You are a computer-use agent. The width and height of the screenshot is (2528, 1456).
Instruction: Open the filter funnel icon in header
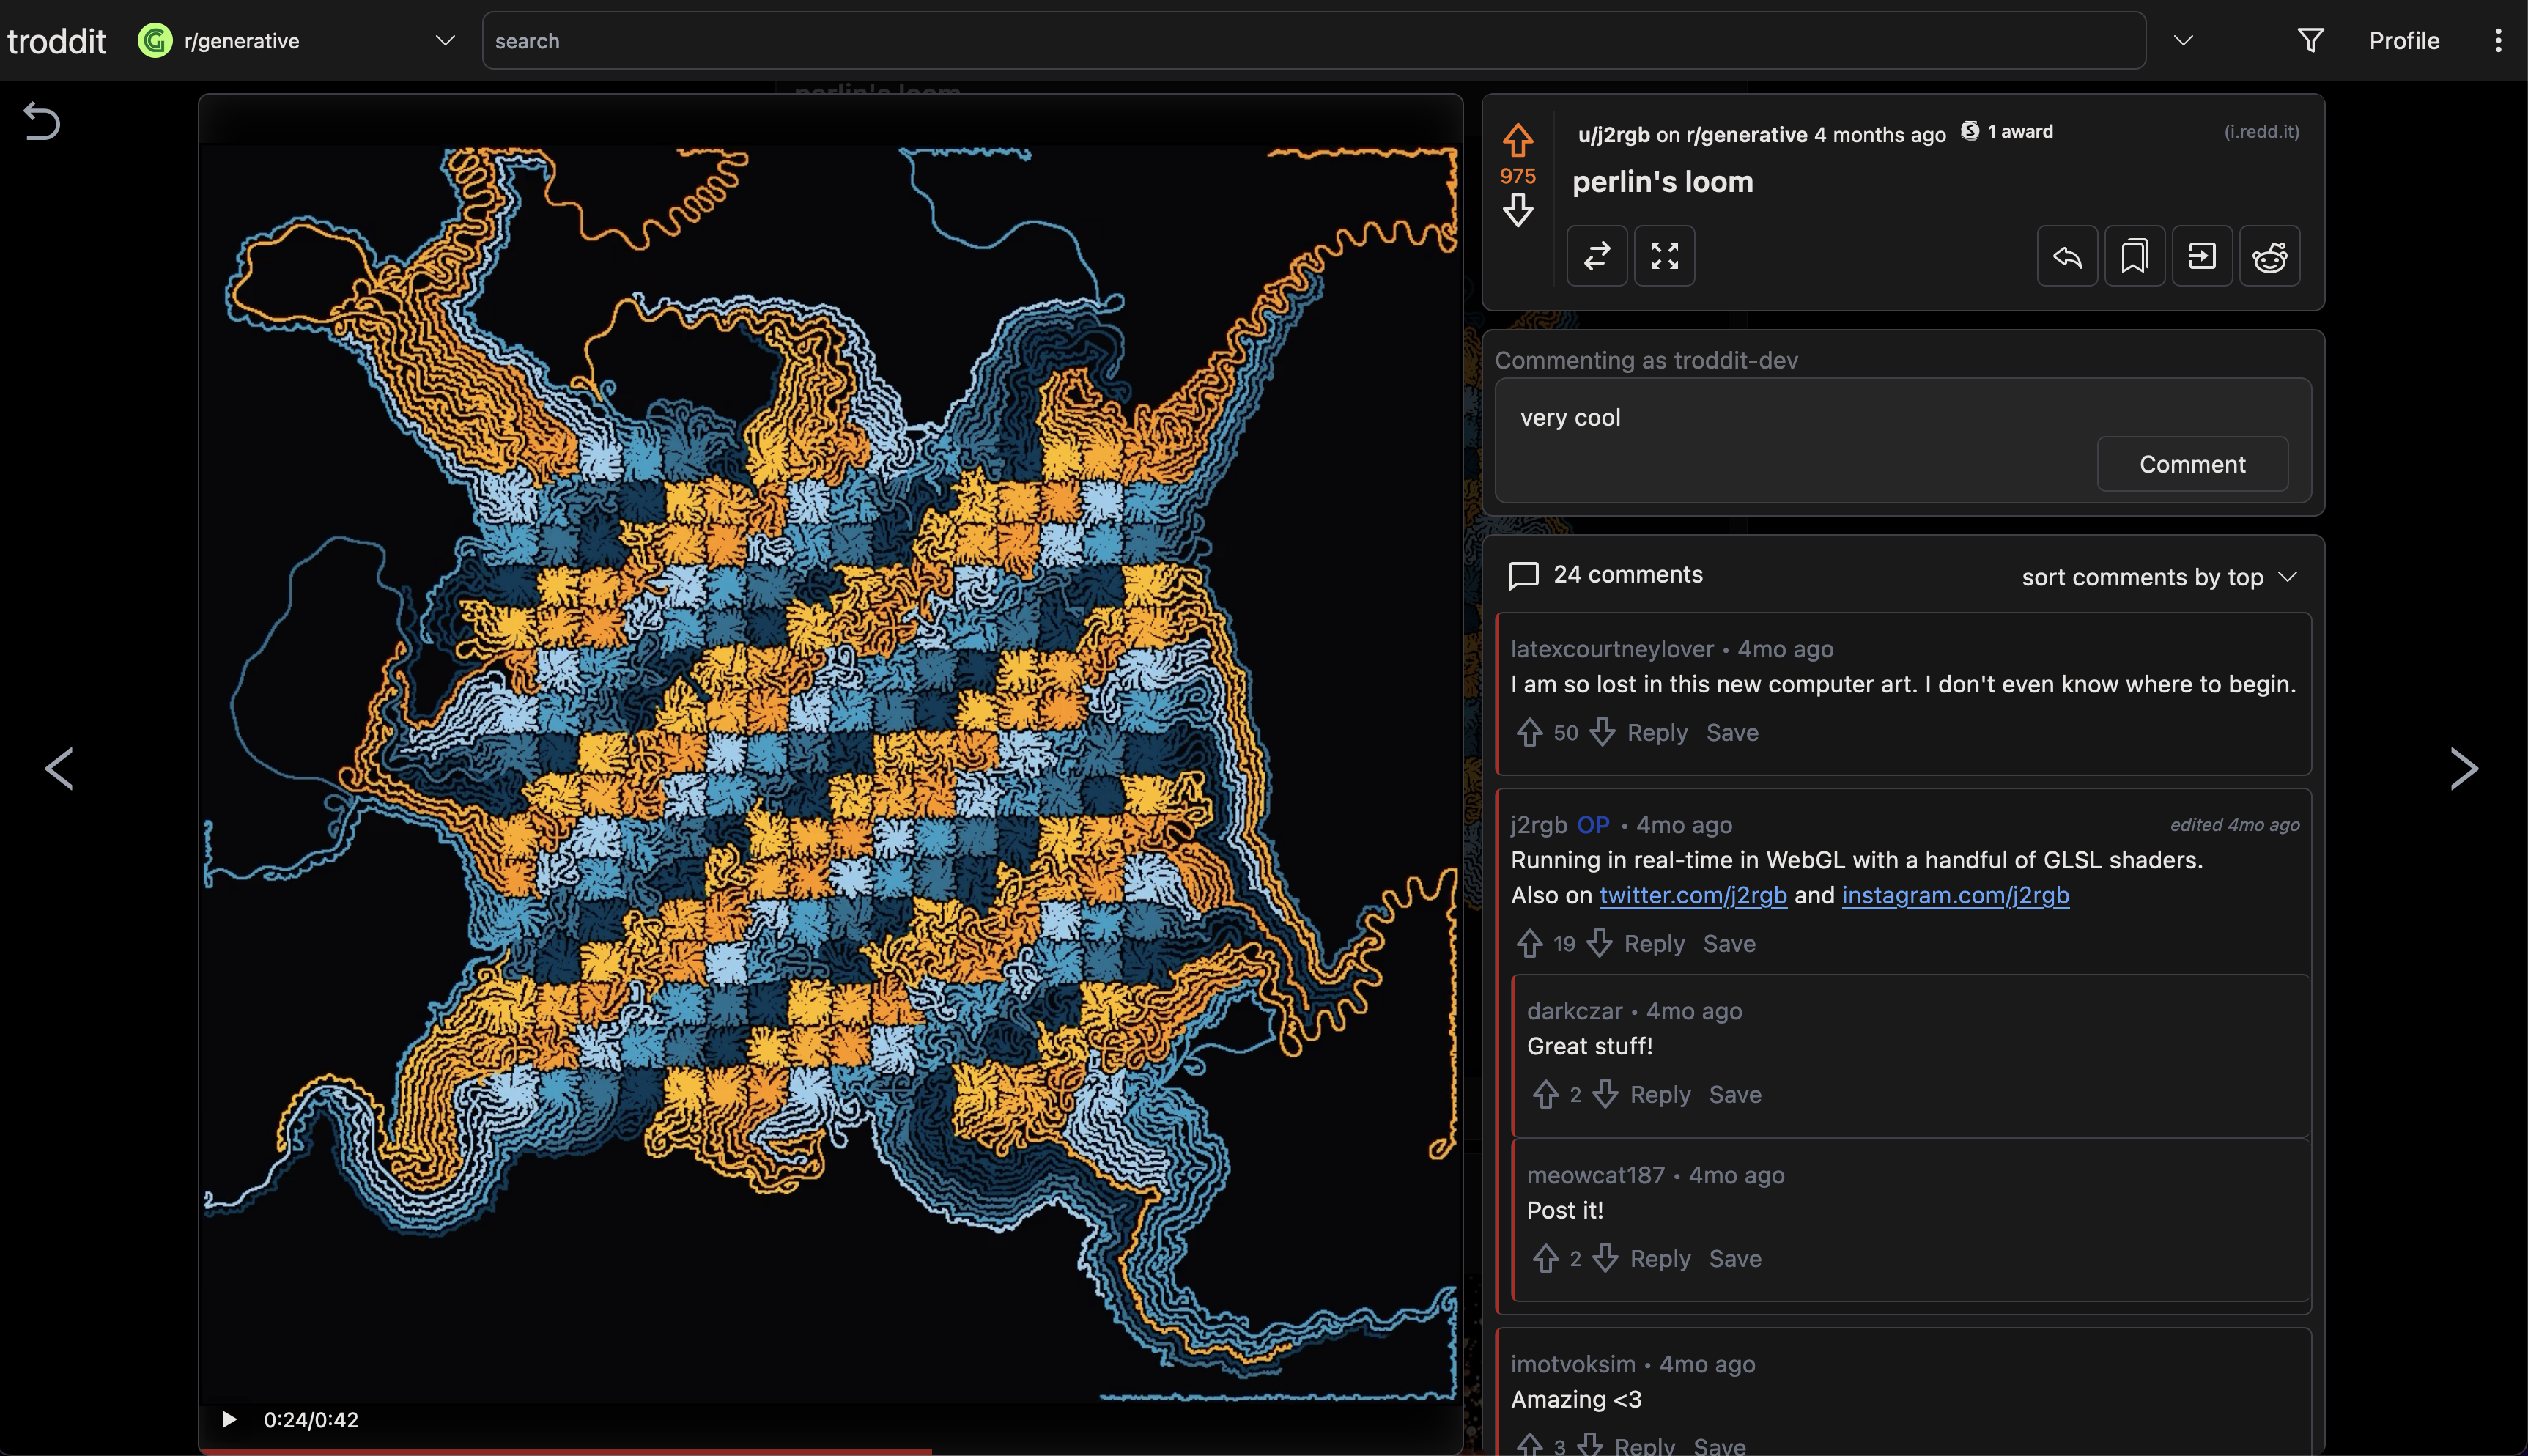click(x=2310, y=40)
